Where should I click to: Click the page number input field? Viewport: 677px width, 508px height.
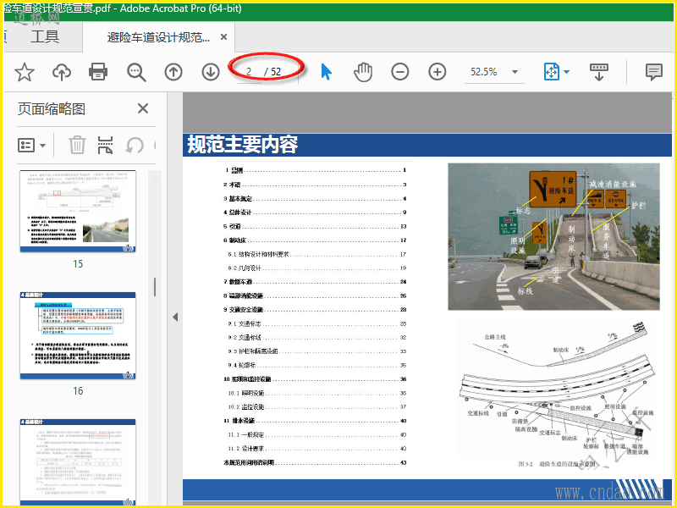[249, 72]
